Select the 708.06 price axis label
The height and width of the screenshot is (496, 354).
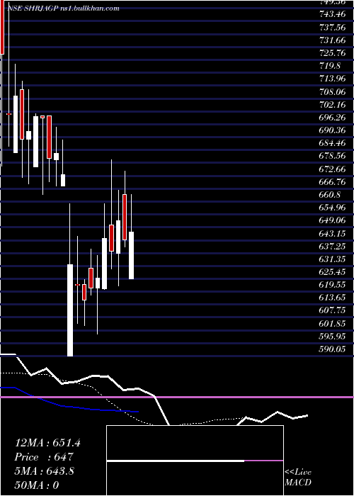tap(332, 91)
